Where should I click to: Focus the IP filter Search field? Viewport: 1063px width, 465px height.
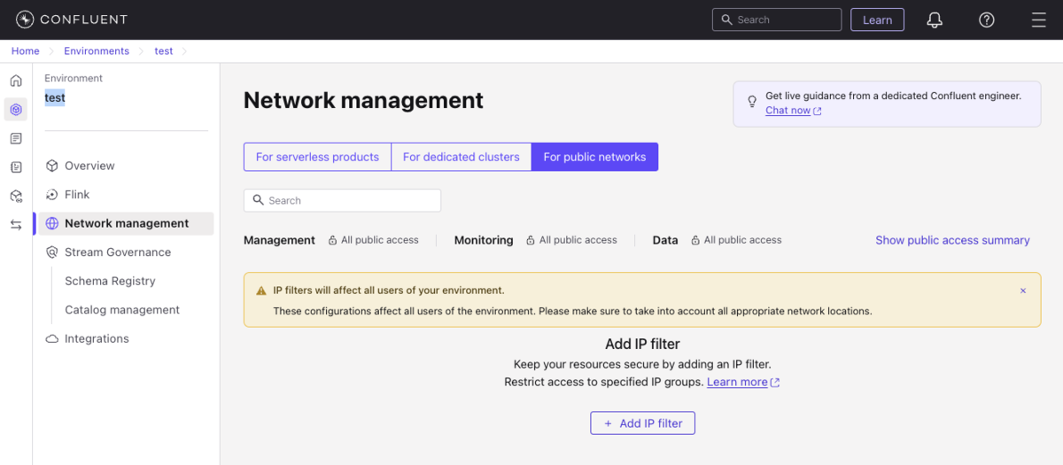342,200
